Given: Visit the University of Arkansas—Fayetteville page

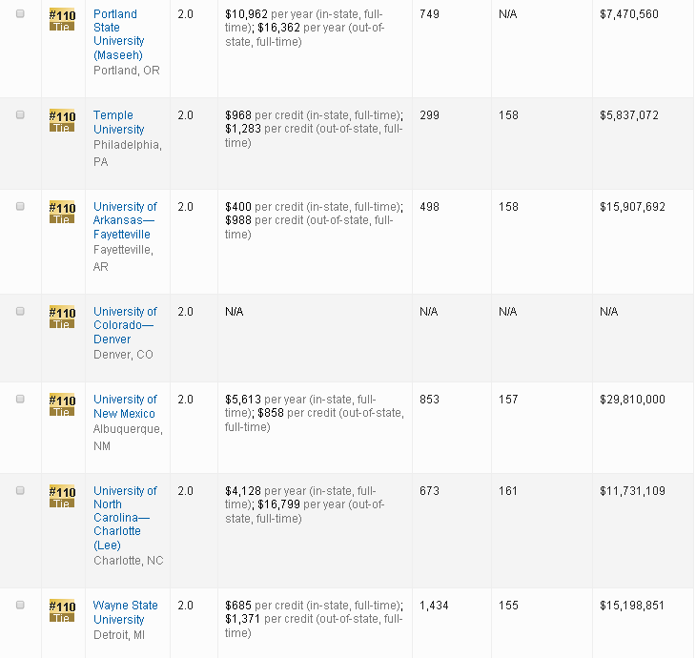Looking at the screenshot, I should pos(125,220).
